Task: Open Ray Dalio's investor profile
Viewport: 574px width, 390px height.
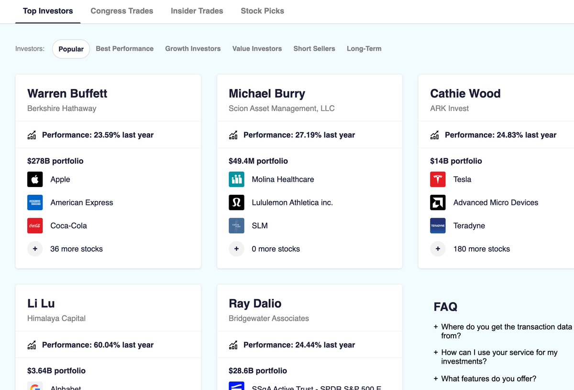Action: pyautogui.click(x=255, y=303)
